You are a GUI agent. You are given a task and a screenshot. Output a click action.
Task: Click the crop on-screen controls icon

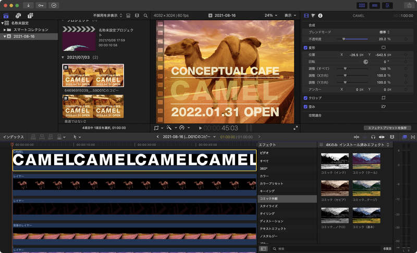383,98
